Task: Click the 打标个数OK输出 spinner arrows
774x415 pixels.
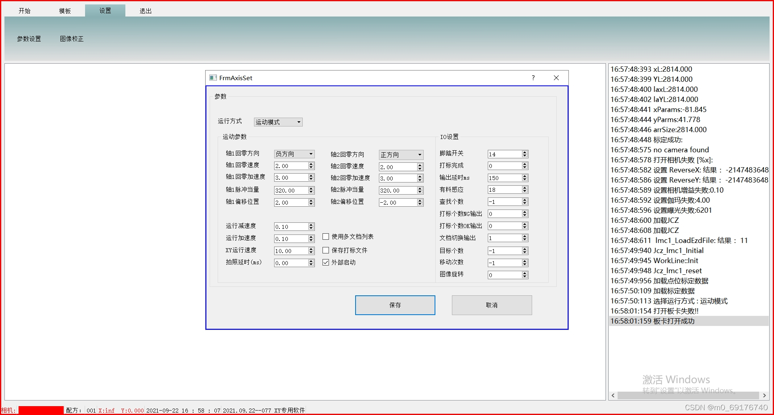Action: (x=525, y=226)
